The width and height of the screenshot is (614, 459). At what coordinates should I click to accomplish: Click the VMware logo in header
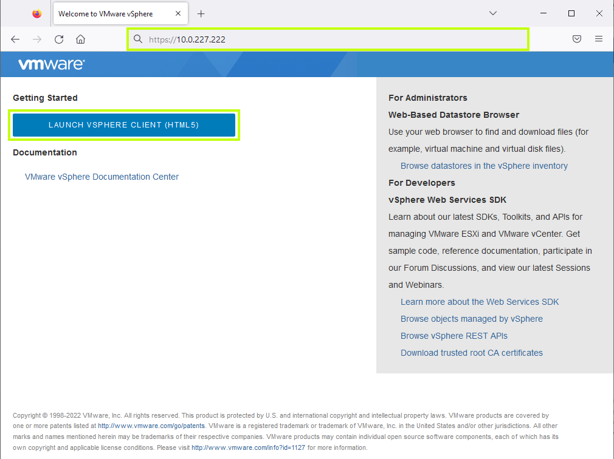[52, 64]
